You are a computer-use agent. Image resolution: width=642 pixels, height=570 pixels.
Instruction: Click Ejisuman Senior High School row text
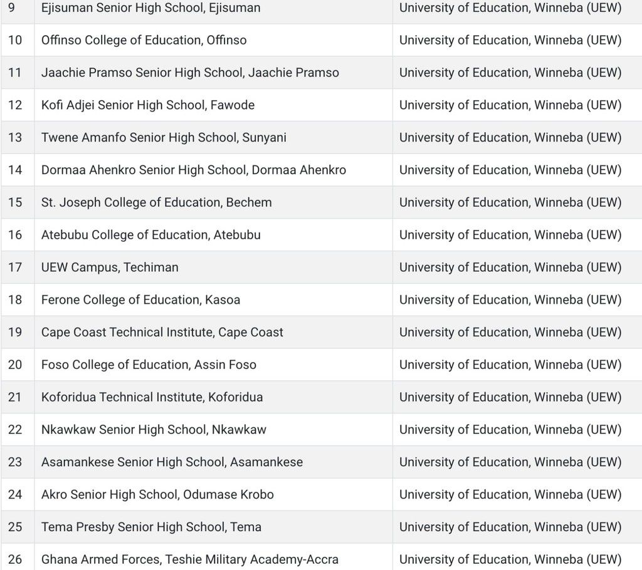pyautogui.click(x=150, y=8)
